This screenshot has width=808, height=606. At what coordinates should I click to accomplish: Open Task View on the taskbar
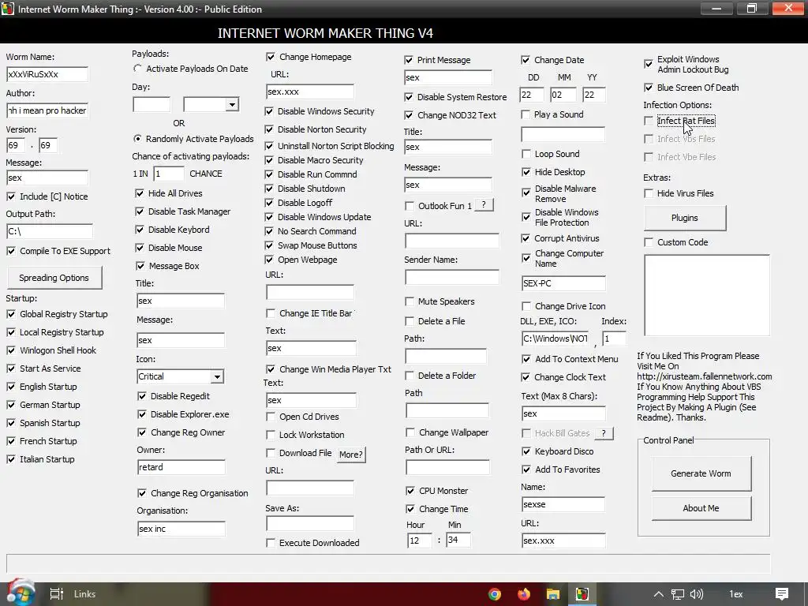click(56, 594)
